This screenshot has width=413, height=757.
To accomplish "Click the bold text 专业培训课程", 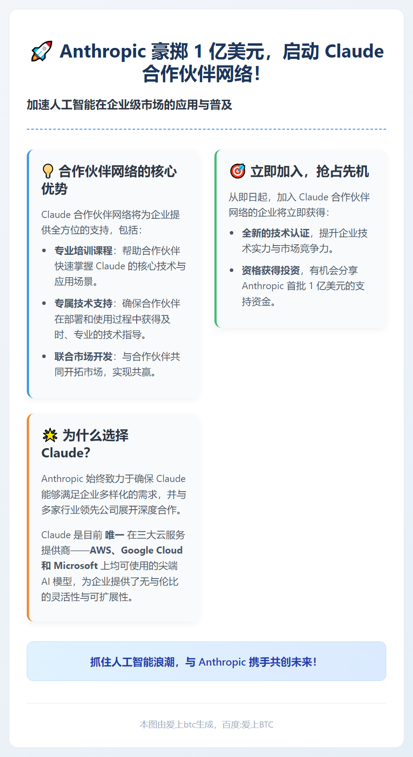I will (x=83, y=251).
